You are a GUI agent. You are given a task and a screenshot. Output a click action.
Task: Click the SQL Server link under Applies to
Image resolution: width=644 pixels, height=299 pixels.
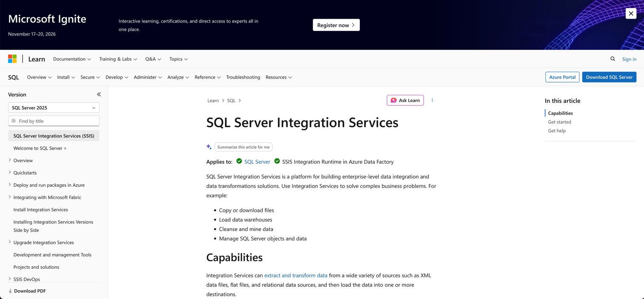pyautogui.click(x=257, y=162)
